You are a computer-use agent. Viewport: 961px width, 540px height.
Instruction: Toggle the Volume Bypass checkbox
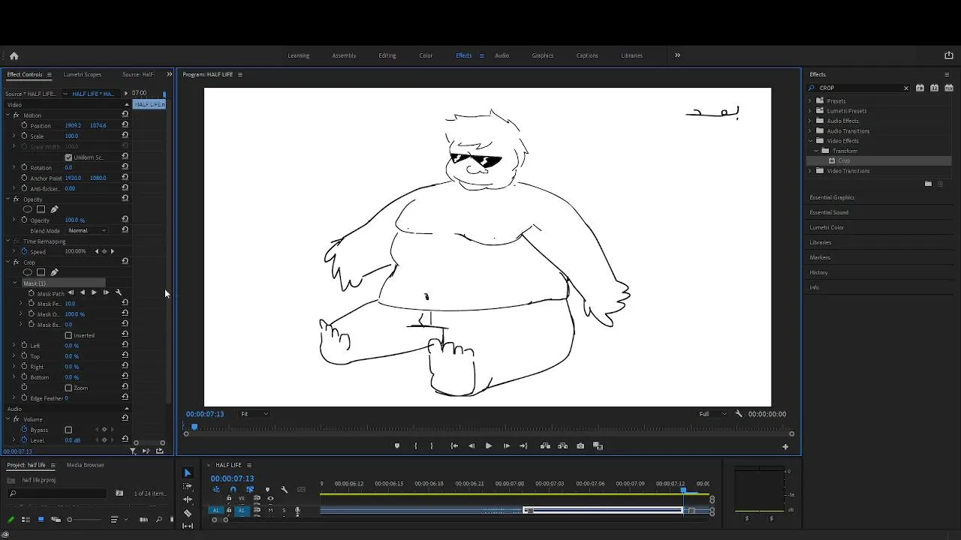(68, 430)
